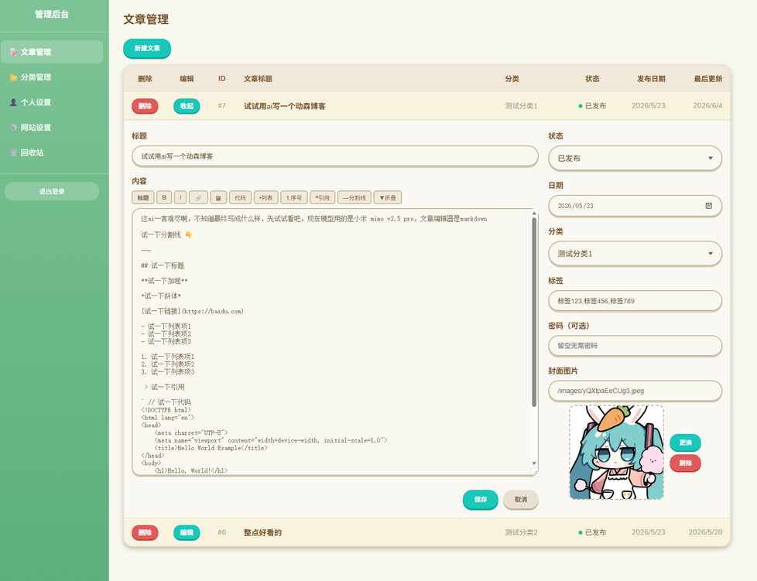Click the 管理后台 sidebar title
This screenshot has height=581, width=757.
[52, 15]
